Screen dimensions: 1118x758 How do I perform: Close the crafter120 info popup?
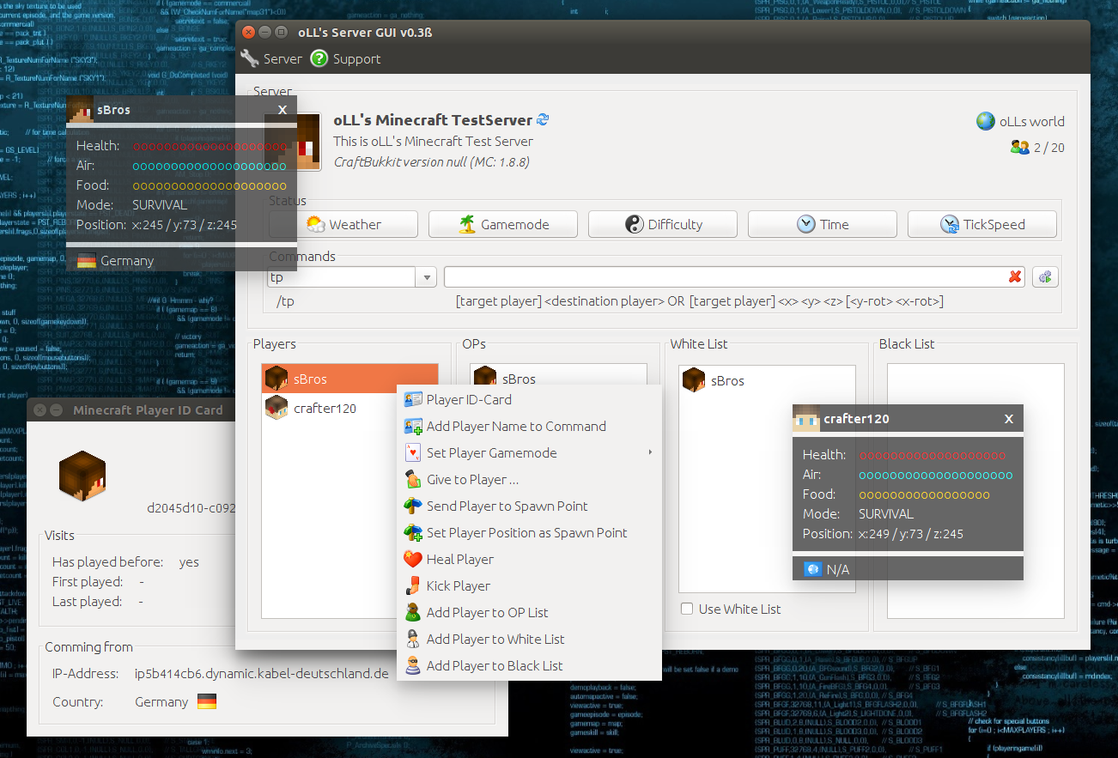tap(1009, 419)
